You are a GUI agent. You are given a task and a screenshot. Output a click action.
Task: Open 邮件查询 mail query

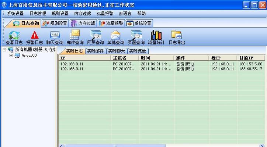click(x=75, y=37)
